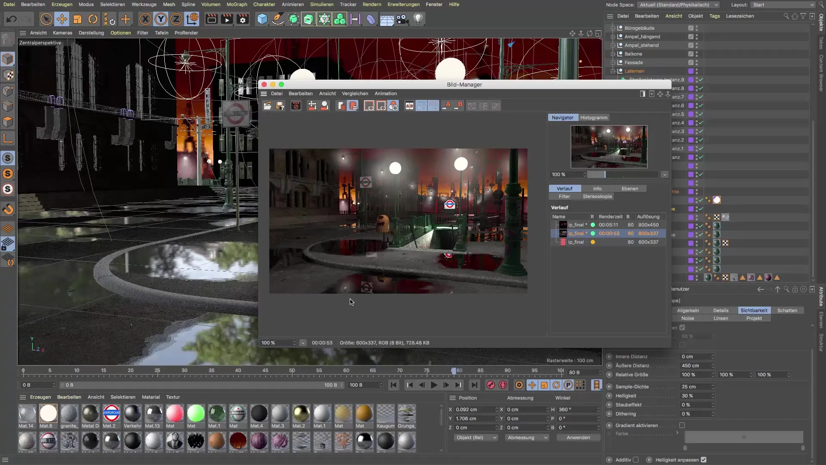Viewport: 826px width, 465px height.
Task: Go to start of animation
Action: click(393, 385)
